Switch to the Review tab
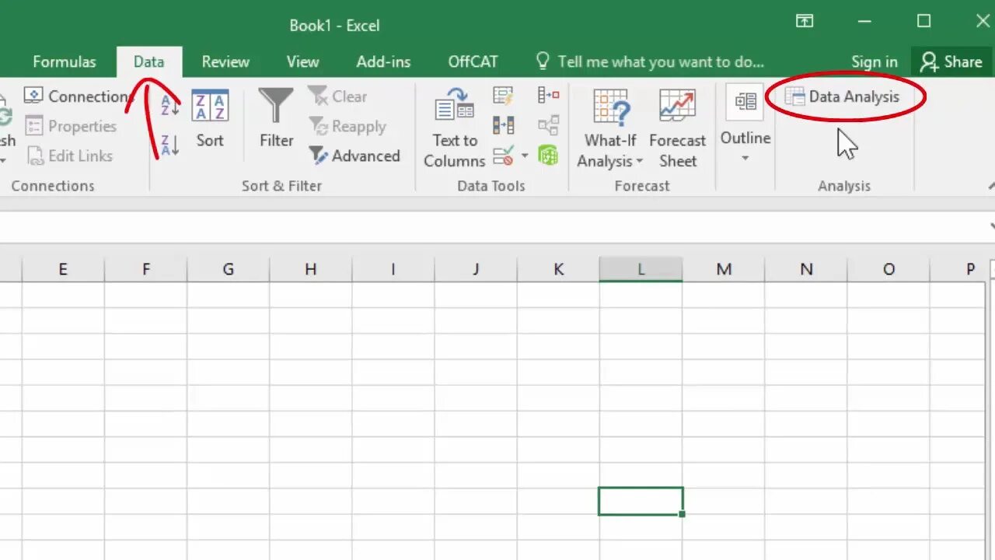The height and width of the screenshot is (560, 995). [x=225, y=62]
